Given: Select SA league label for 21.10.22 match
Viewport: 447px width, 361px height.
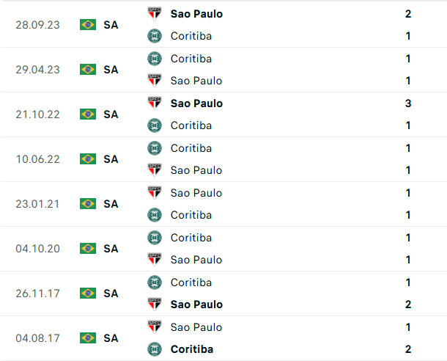Looking at the screenshot, I should [x=111, y=114].
